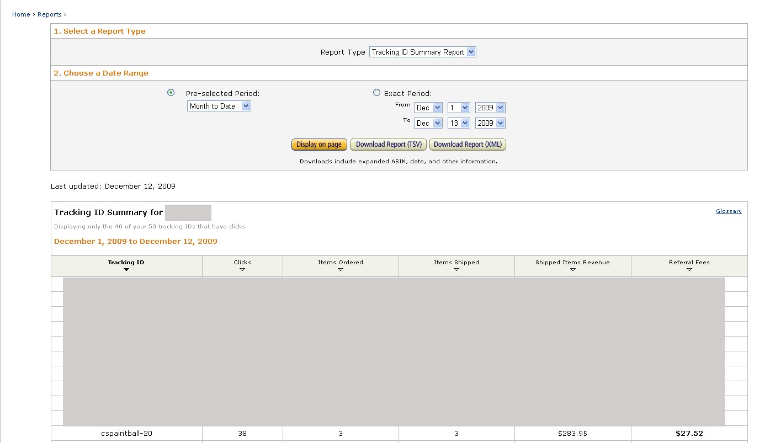Sort by Clicks column arrow
The height and width of the screenshot is (443, 770).
click(242, 270)
